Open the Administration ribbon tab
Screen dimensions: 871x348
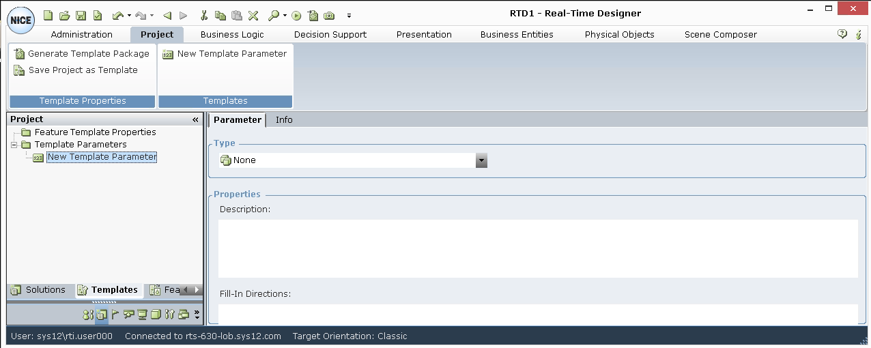coord(82,34)
